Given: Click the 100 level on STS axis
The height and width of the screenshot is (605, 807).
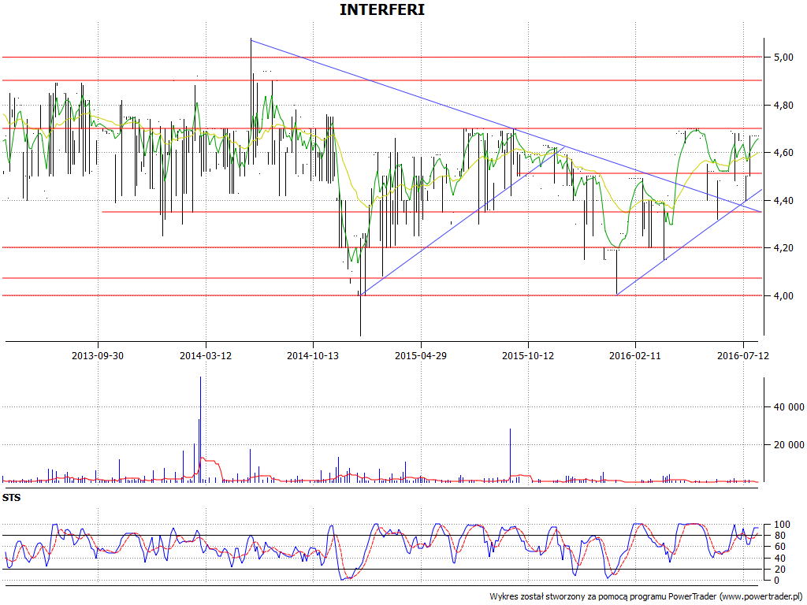Looking at the screenshot, I should tap(782, 525).
